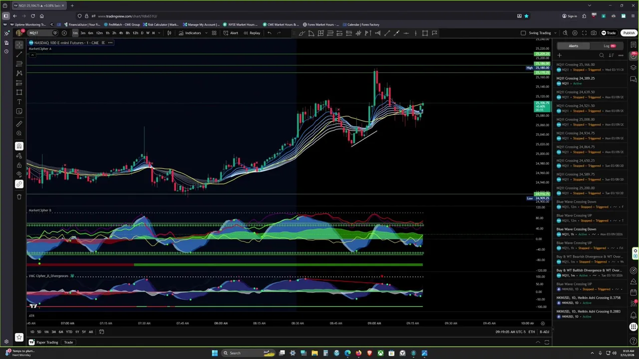
Task: Open chart settings gear in top toolbar
Action: (575, 33)
